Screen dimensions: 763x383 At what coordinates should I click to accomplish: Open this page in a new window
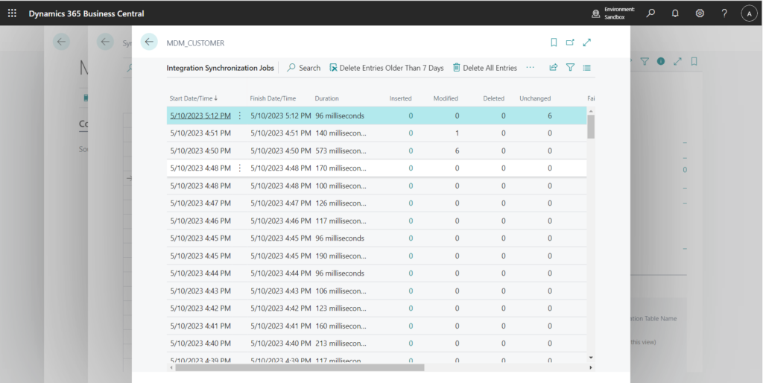point(570,42)
